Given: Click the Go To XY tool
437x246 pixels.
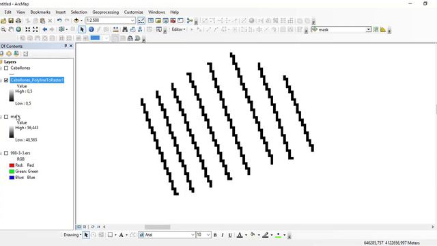Looking at the screenshot, I should point(140,29).
